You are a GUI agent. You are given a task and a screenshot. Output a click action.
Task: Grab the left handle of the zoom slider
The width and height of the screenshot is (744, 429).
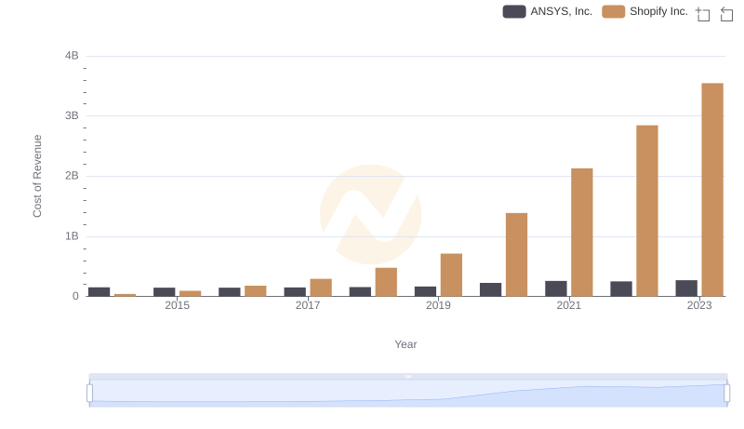pyautogui.click(x=89, y=394)
